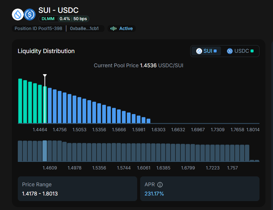Viewport: 273px width, 210px height.
Task: Click the 1.4464 axis label on upper chart
Action: pos(40,130)
